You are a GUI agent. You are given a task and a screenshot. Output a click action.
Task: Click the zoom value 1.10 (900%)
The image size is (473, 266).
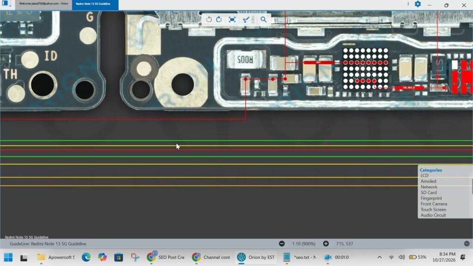tap(303, 244)
